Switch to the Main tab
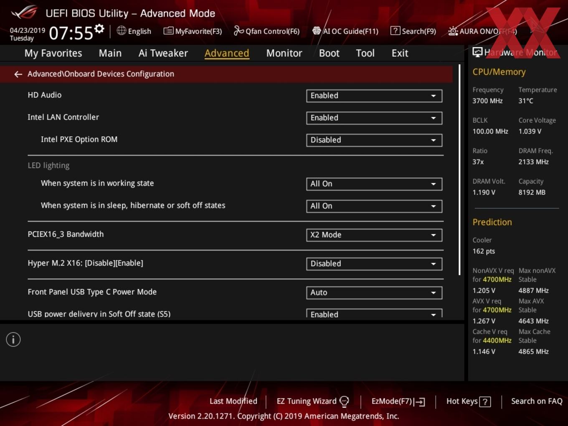Image resolution: width=568 pixels, height=426 pixels. click(110, 53)
